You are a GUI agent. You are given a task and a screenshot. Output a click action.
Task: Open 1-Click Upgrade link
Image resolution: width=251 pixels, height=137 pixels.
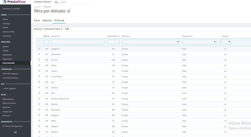9,88
